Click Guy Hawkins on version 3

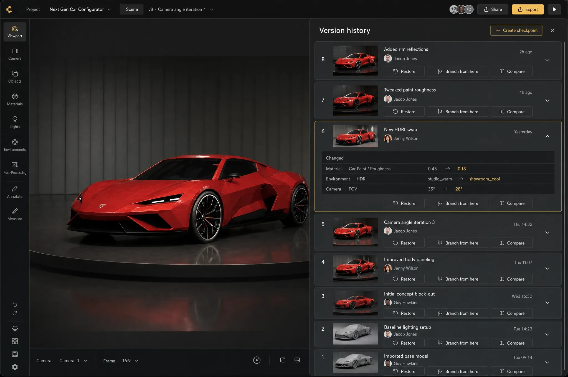coord(406,303)
